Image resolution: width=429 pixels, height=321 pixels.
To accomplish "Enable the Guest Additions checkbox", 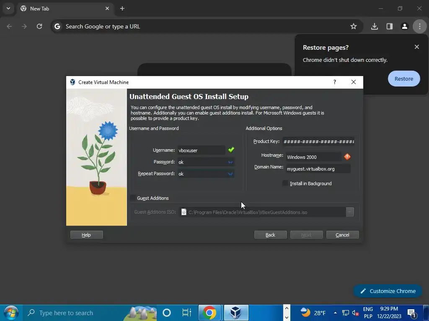I will click(133, 198).
